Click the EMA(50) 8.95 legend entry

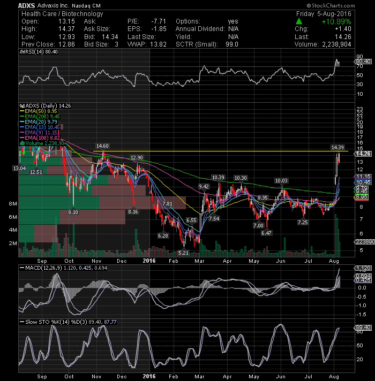click(39, 111)
